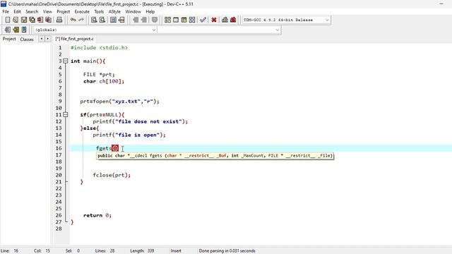Open Find using the magnifier toolbar icon
The width and height of the screenshot is (452, 254).
pos(94,20)
